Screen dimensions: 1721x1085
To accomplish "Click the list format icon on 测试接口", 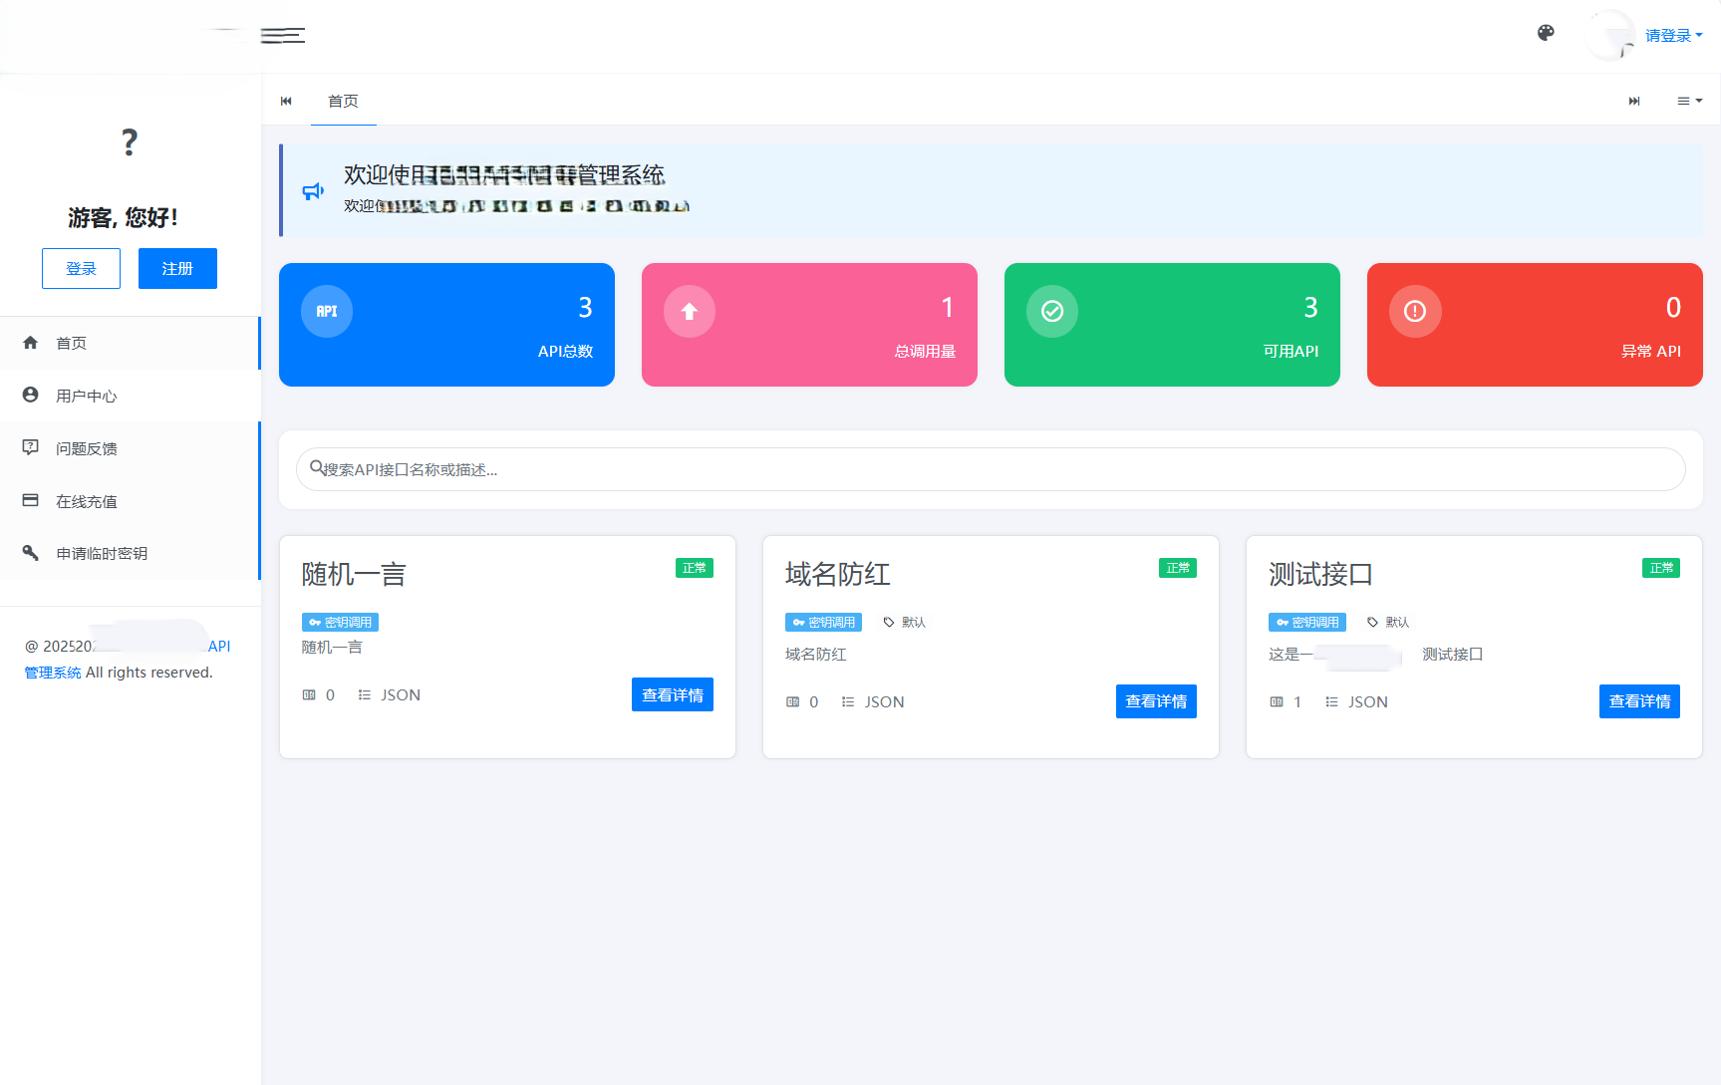I will click(1331, 701).
